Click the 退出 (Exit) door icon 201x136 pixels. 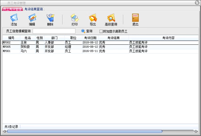135,18
